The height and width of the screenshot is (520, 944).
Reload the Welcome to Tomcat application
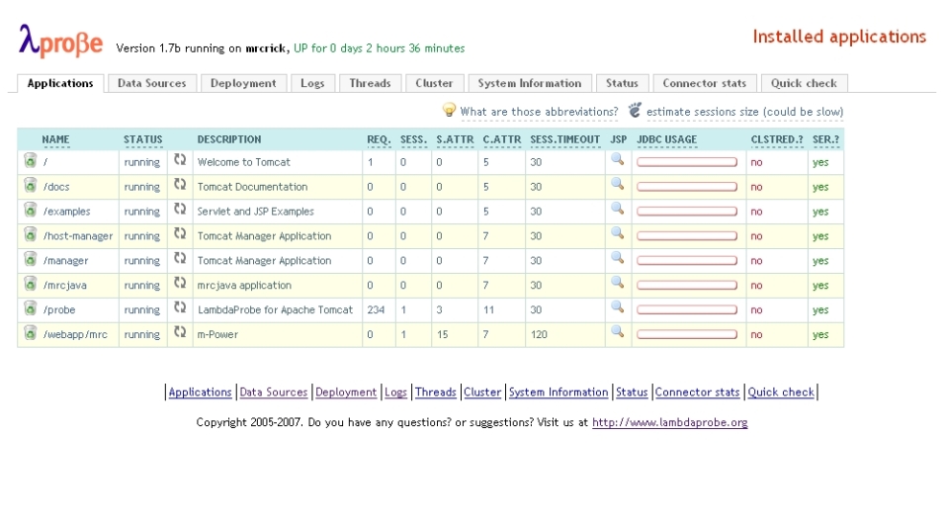[180, 159]
